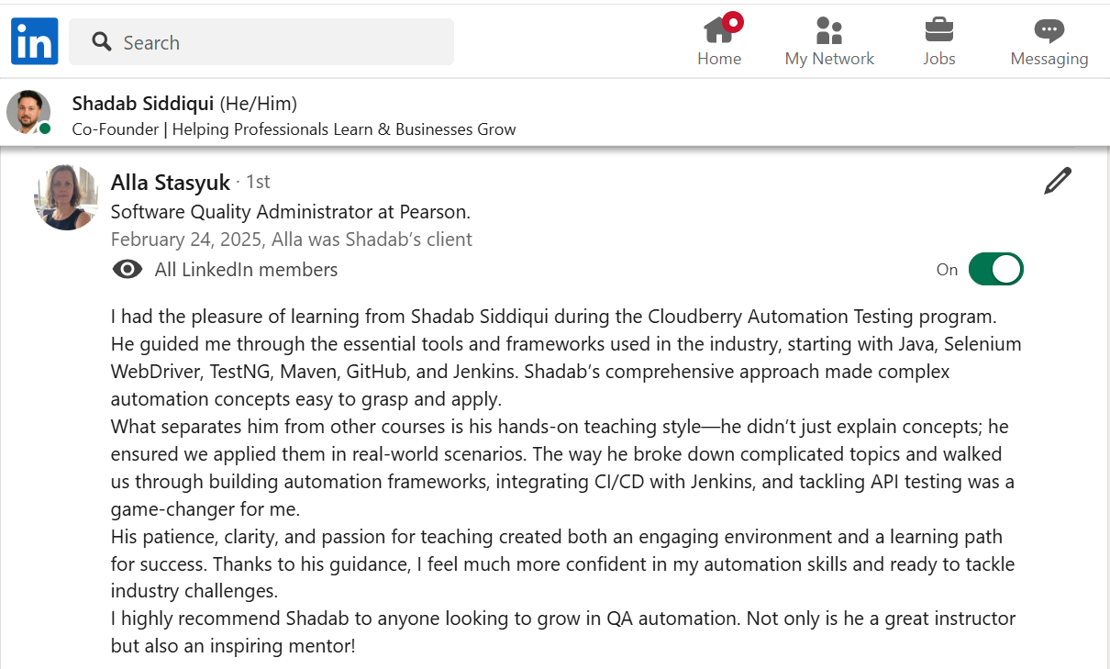Click the "Software Quality Administrator at Pearson" headline
The image size is (1110, 669).
(290, 212)
